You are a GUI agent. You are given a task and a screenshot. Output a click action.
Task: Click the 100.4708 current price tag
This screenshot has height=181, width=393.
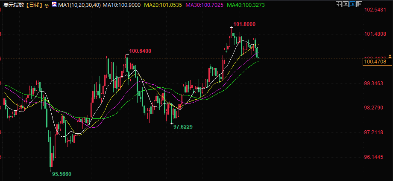pyautogui.click(x=377, y=61)
